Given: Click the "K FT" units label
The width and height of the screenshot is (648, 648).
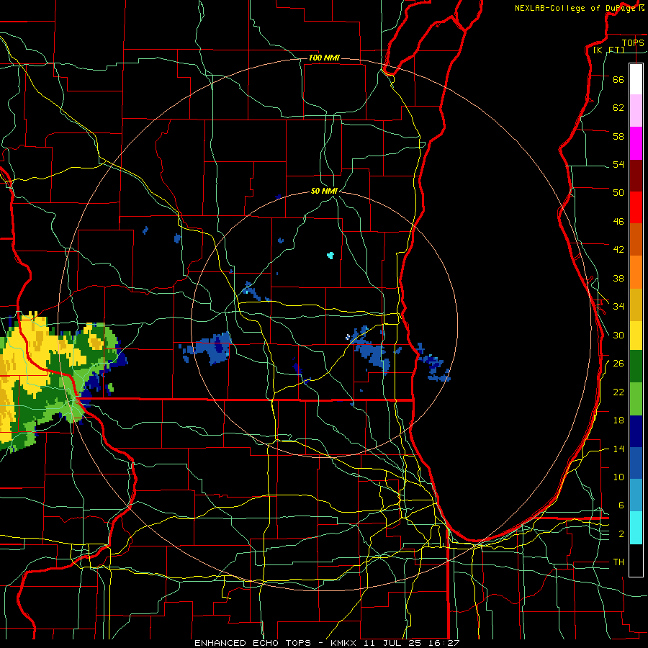Looking at the screenshot, I should 608,50.
